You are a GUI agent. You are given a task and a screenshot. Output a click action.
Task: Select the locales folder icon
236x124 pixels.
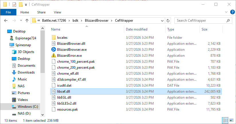(x=54, y=38)
